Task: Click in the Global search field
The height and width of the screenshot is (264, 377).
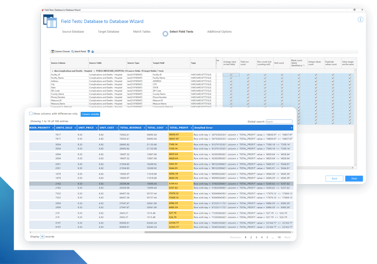Action: tap(279, 121)
